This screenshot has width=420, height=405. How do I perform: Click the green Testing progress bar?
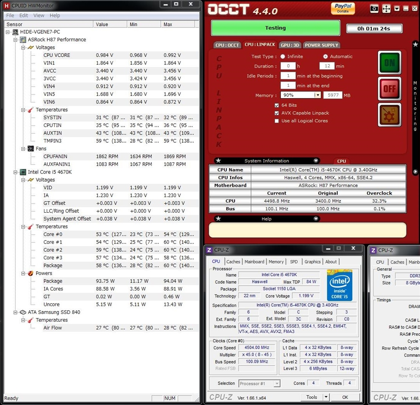tap(275, 28)
